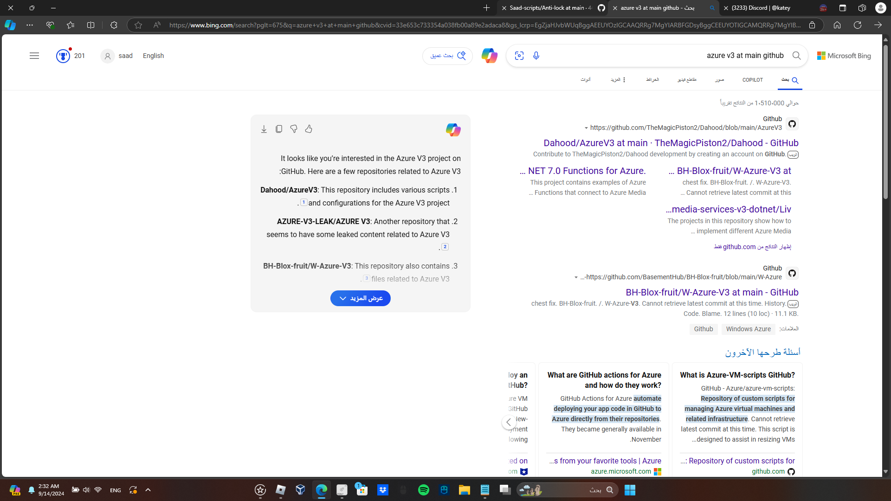Open Edge Workspaces icon
This screenshot has height=501, width=891.
[862, 8]
